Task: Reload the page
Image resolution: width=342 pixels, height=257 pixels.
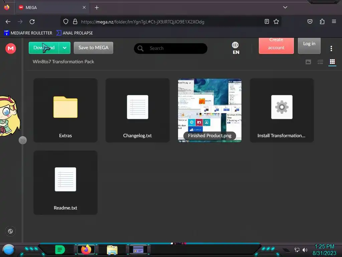Action: [x=32, y=22]
